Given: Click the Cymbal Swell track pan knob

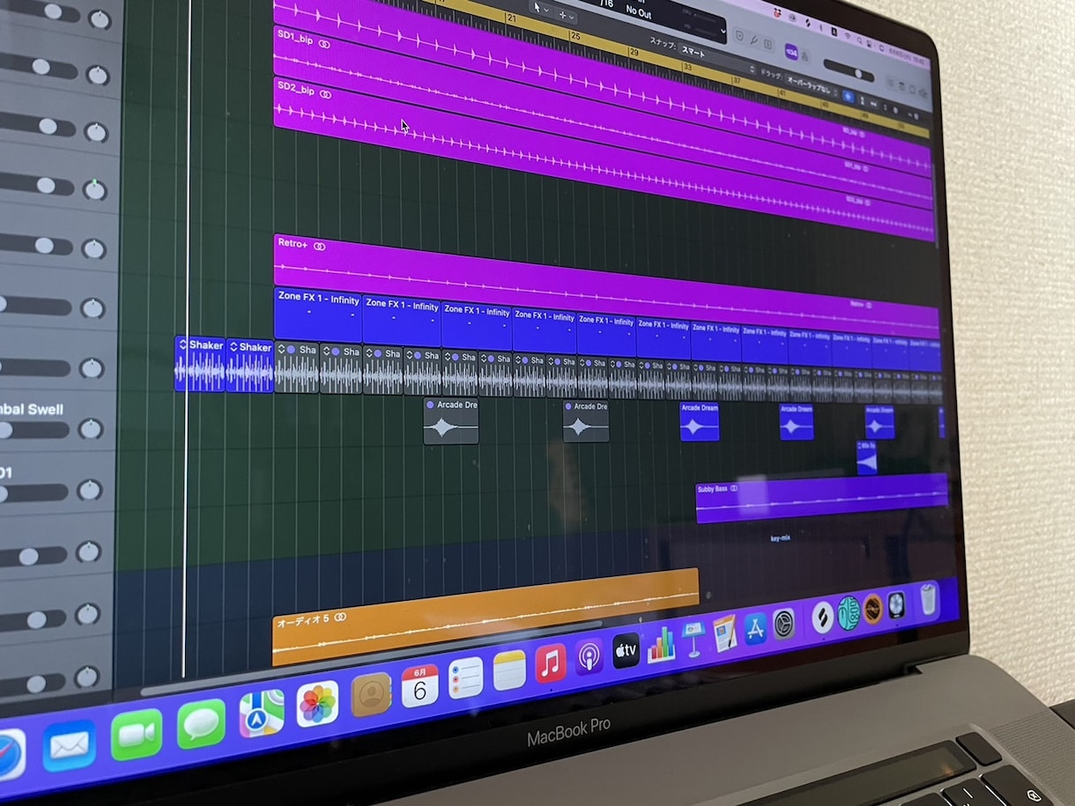Looking at the screenshot, I should [90, 429].
